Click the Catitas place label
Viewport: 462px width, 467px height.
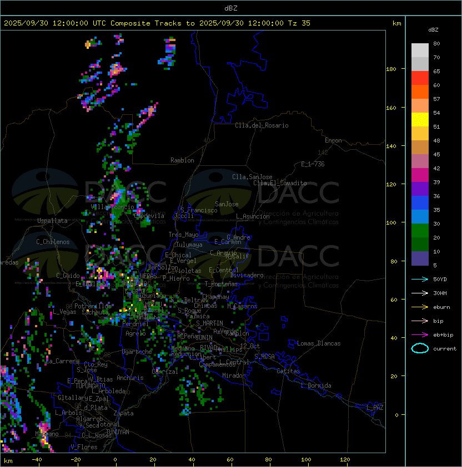[x=288, y=371]
